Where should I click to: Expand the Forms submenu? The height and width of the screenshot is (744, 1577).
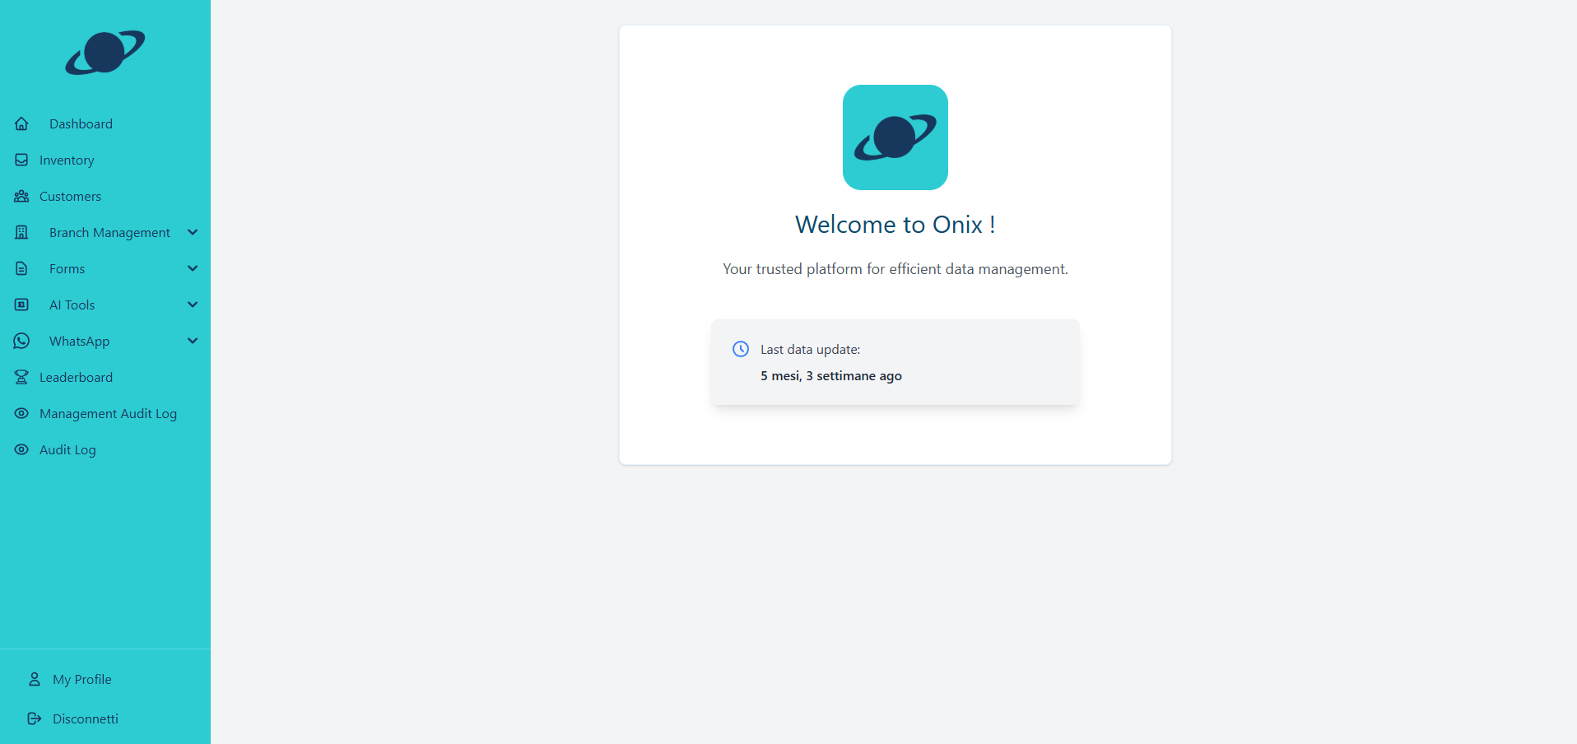(x=193, y=268)
